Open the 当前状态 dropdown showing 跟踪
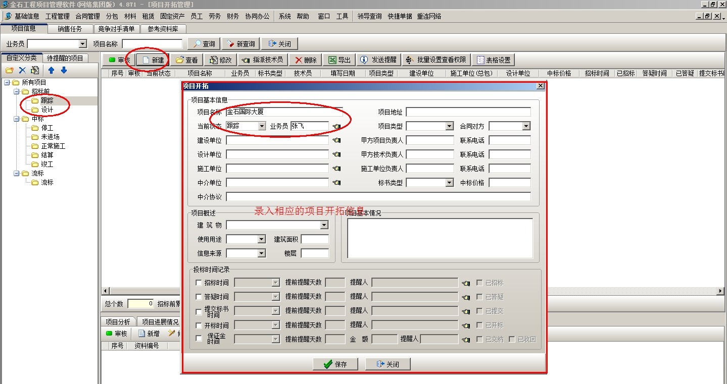This screenshot has width=727, height=384. 262,126
